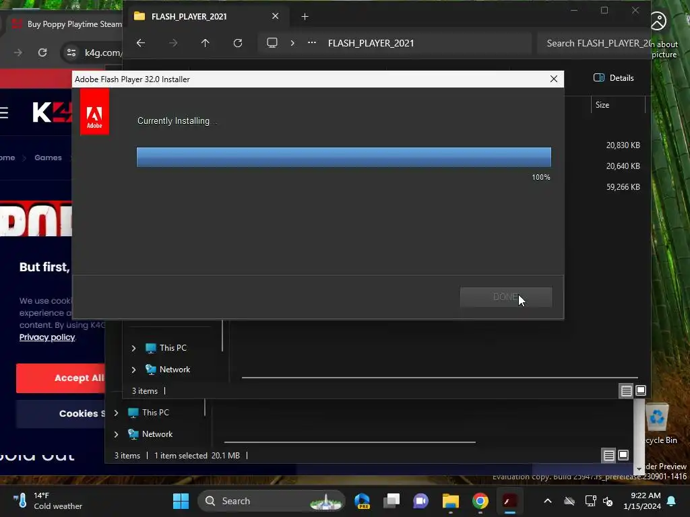Open the notification bell in taskbar
Viewport: 690px width, 517px height.
pos(672,501)
